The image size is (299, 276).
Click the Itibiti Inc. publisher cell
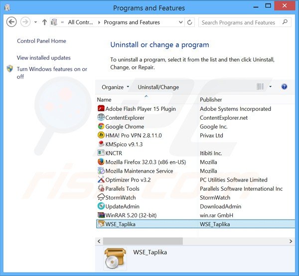pyautogui.click(x=211, y=153)
